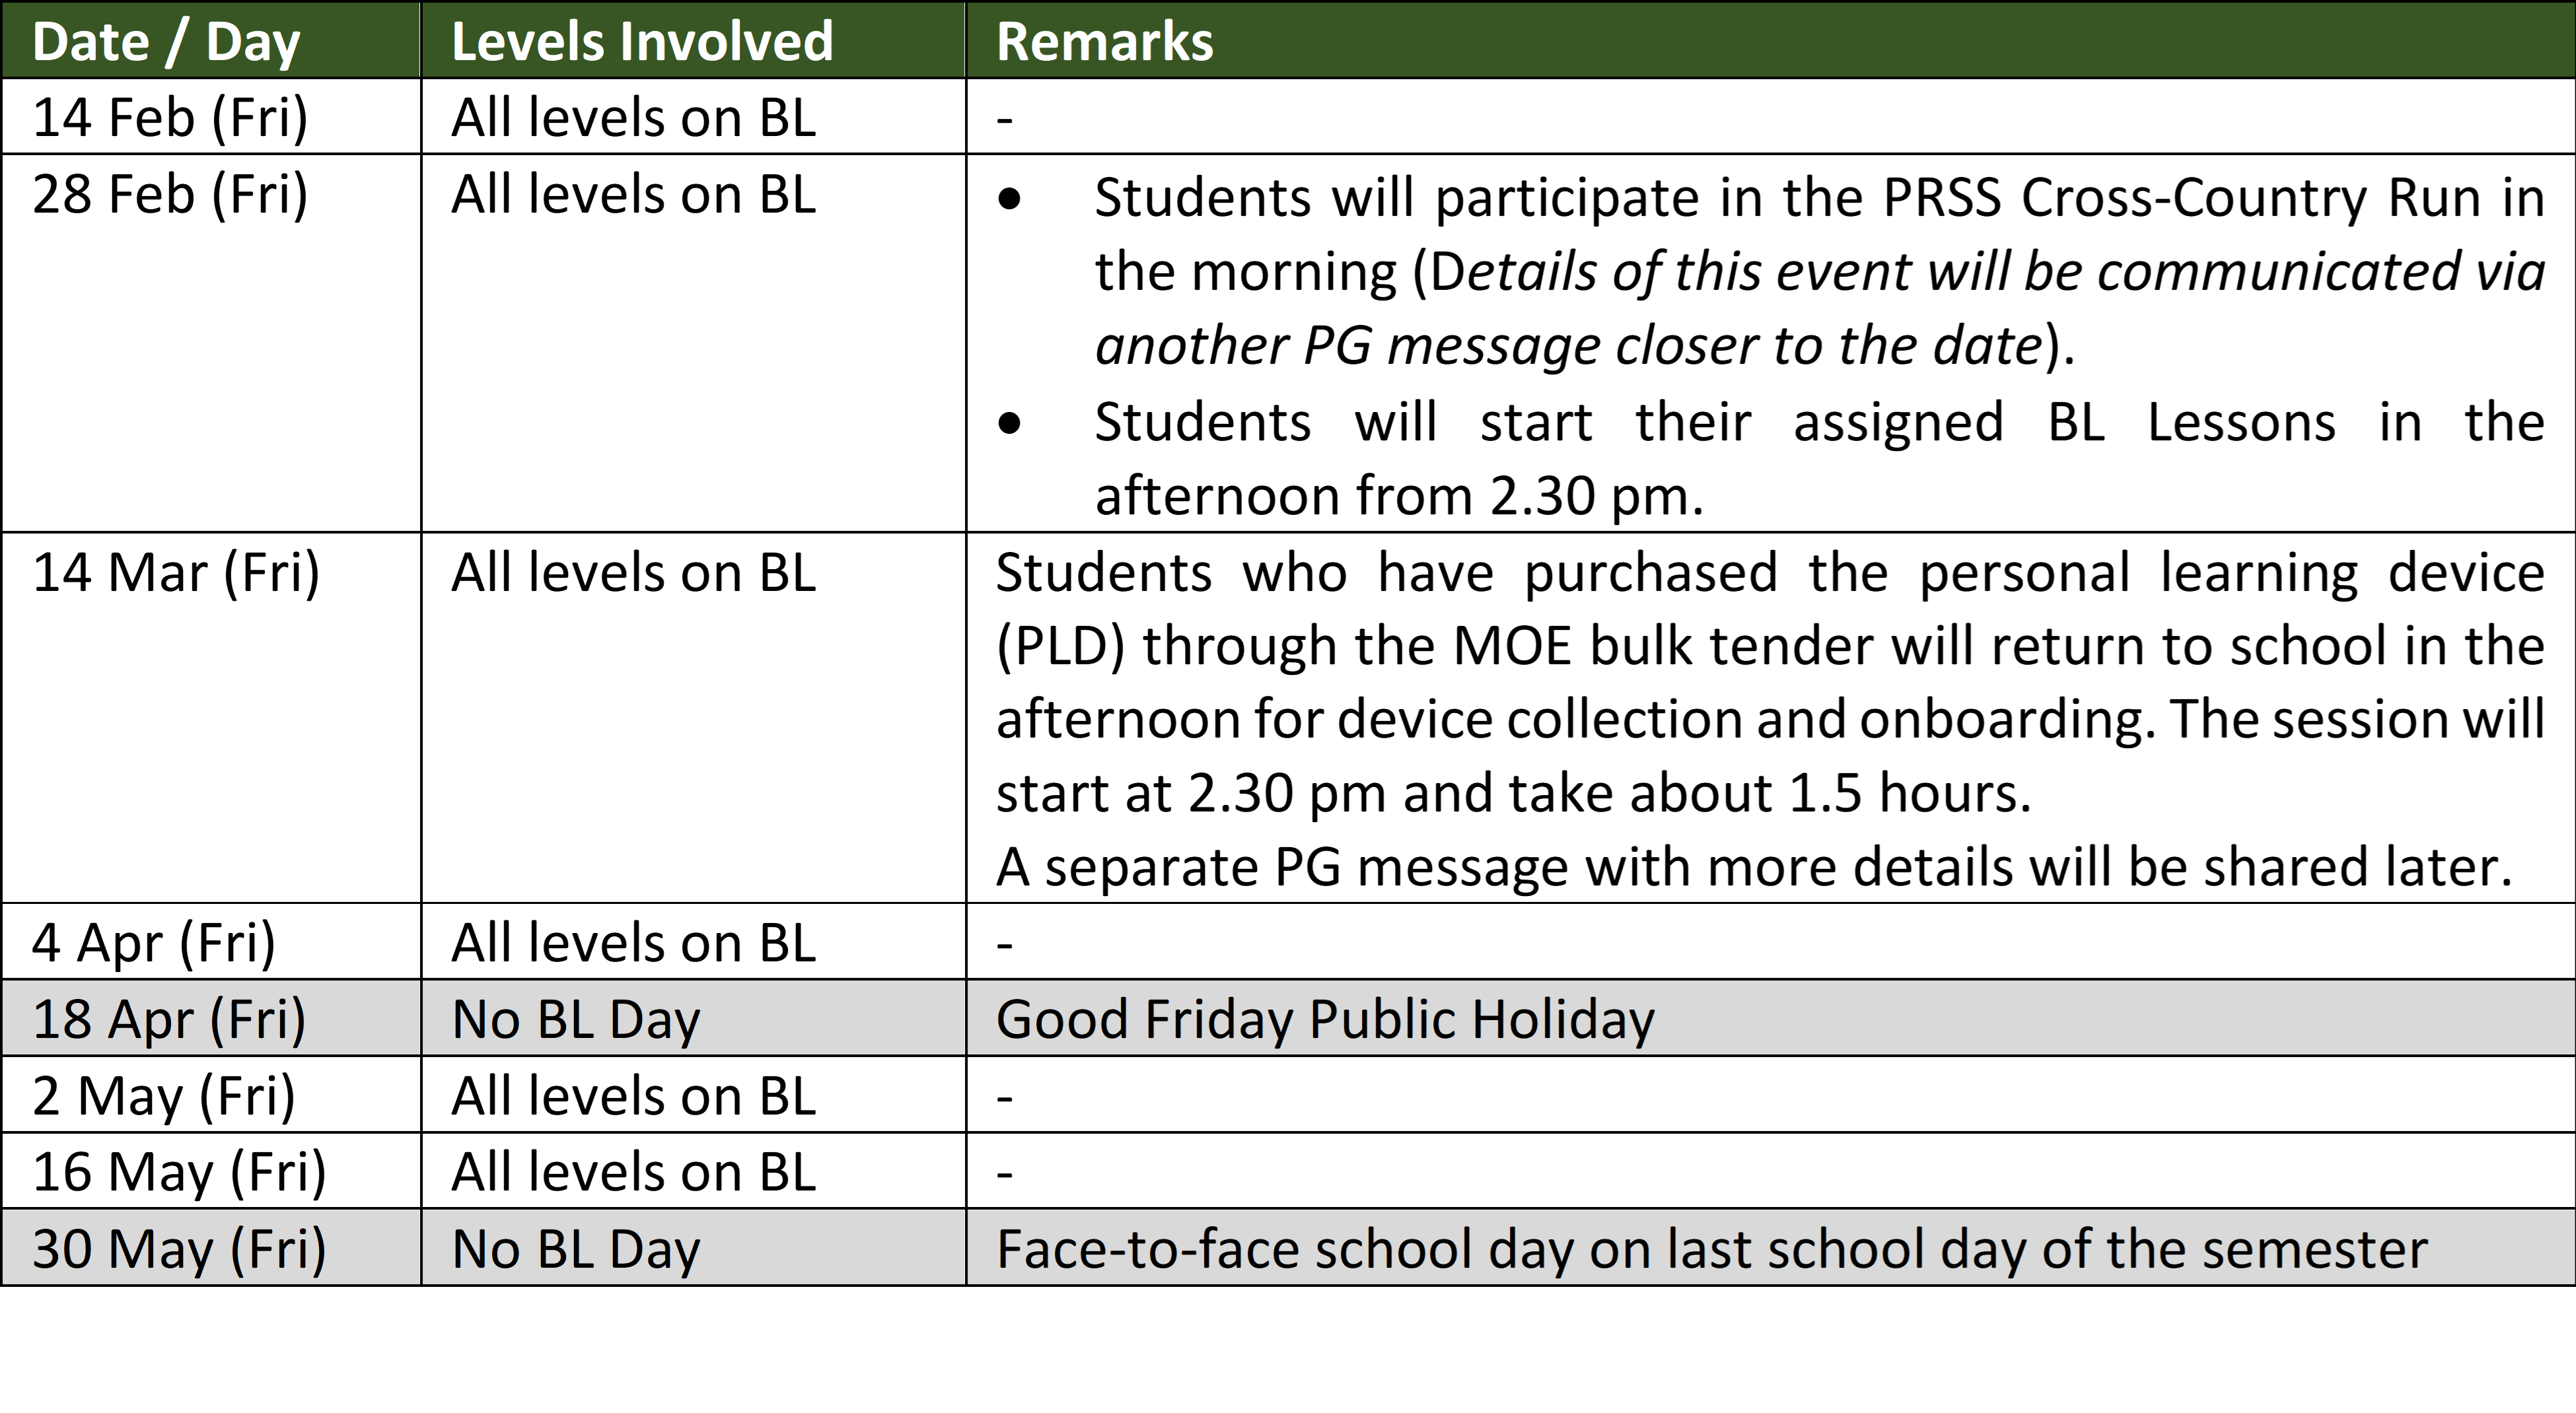Select the "4 Apr (Fri)" date cell
Viewport: 2576px width, 1413px height.
pyautogui.click(x=211, y=942)
